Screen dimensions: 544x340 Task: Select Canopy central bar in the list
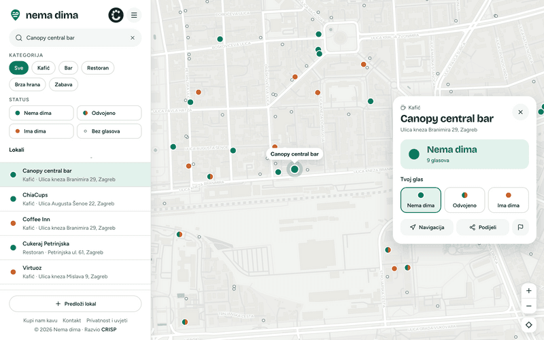tap(75, 175)
